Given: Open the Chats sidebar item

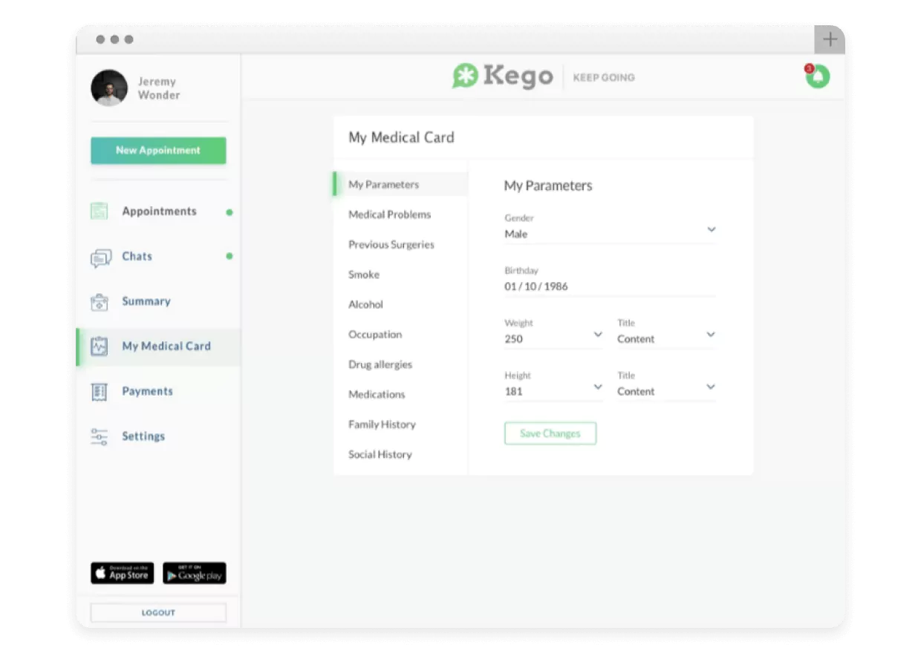Looking at the screenshot, I should pyautogui.click(x=158, y=257).
